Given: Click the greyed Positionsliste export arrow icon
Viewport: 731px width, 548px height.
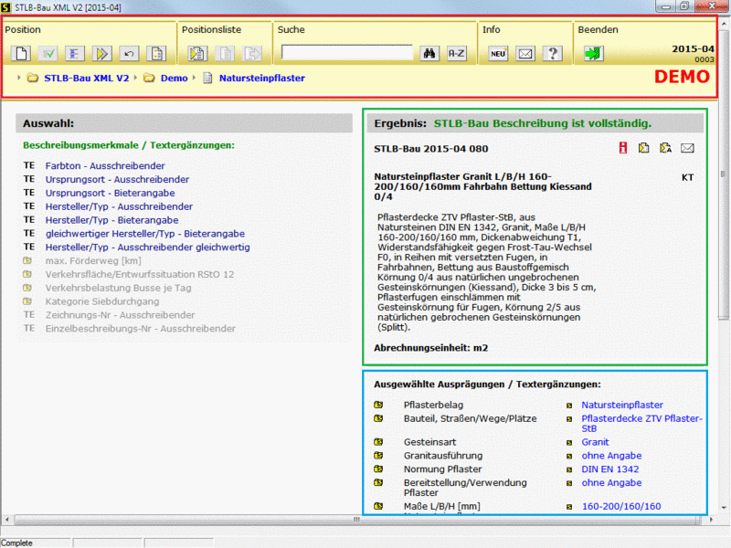Looking at the screenshot, I should (252, 54).
